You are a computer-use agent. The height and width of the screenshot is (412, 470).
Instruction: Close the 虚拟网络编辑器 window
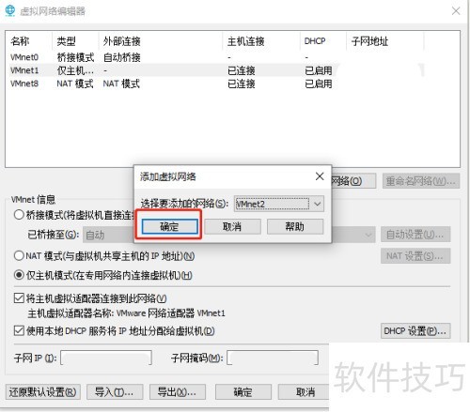456,11
